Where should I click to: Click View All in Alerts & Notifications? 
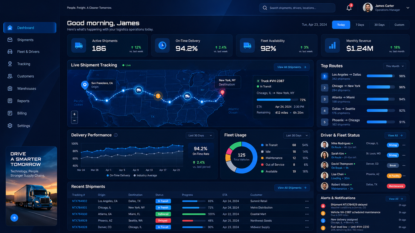point(396,199)
